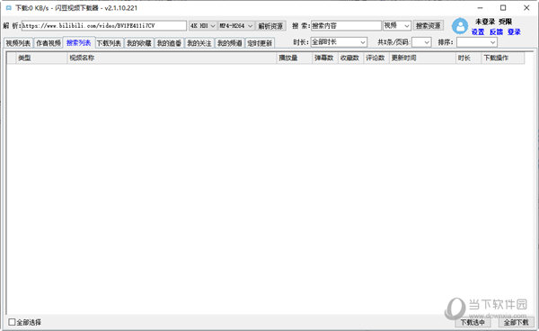Click the 搜索资源 button

pyautogui.click(x=429, y=26)
